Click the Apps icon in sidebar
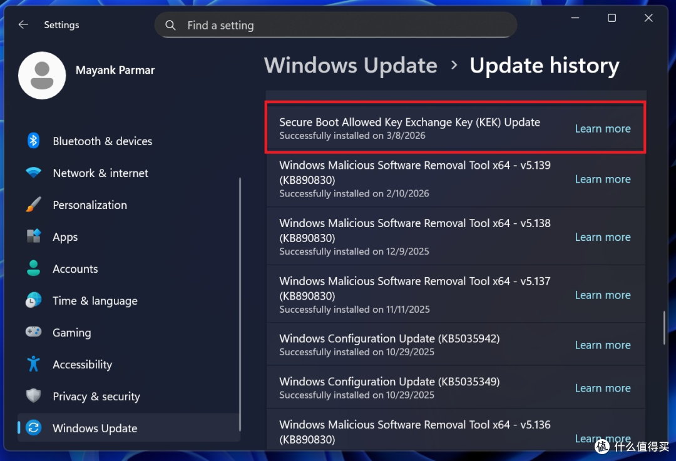Screen dimensions: 676x461 tap(34, 236)
